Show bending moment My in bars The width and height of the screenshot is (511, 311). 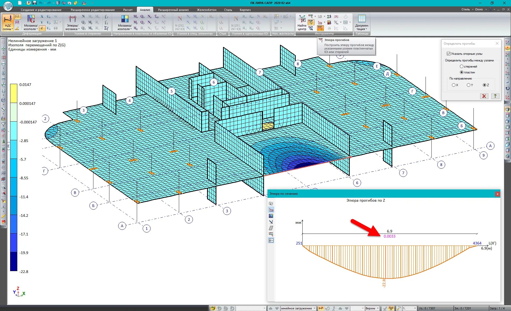[90, 22]
